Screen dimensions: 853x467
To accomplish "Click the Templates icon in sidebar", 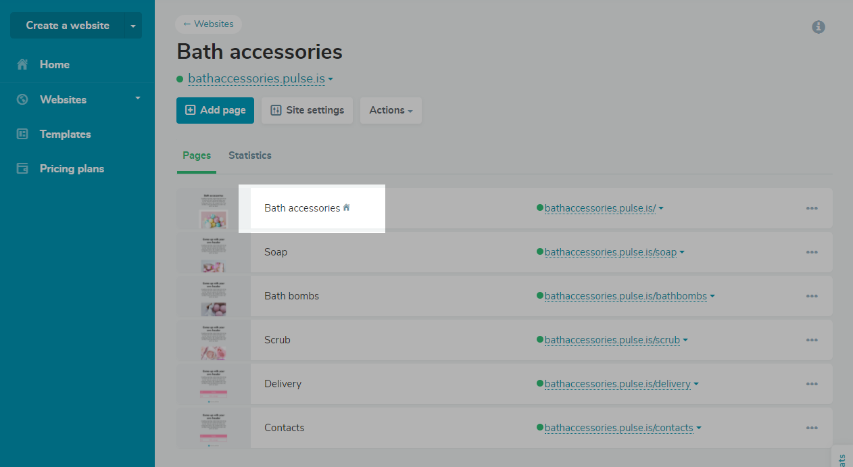I will click(x=22, y=134).
